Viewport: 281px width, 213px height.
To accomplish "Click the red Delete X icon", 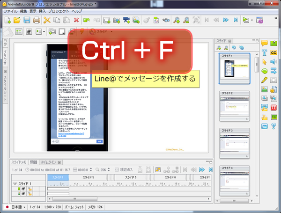I will point(77,20).
